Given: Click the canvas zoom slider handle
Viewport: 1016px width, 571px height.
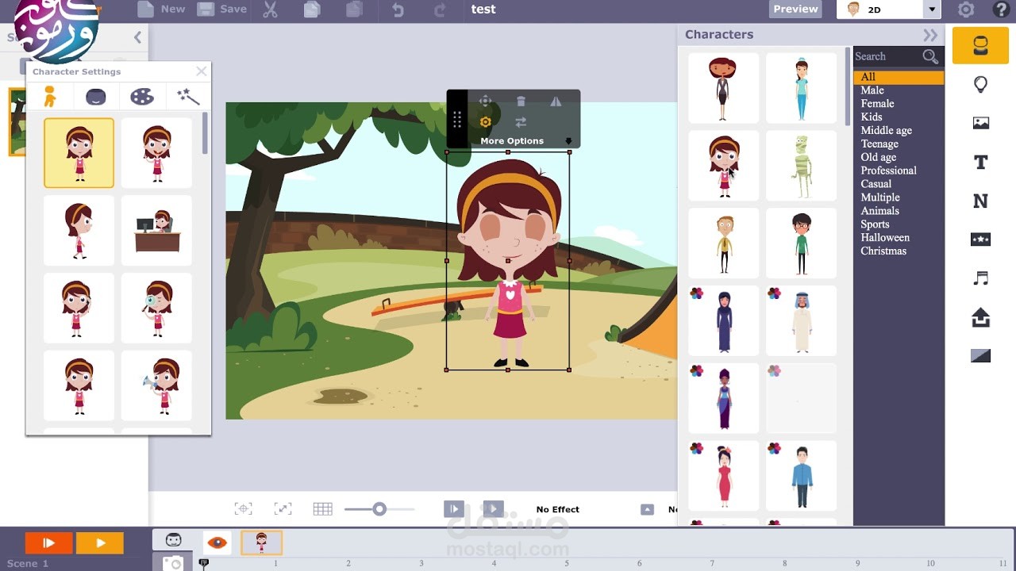Looking at the screenshot, I should click(379, 509).
